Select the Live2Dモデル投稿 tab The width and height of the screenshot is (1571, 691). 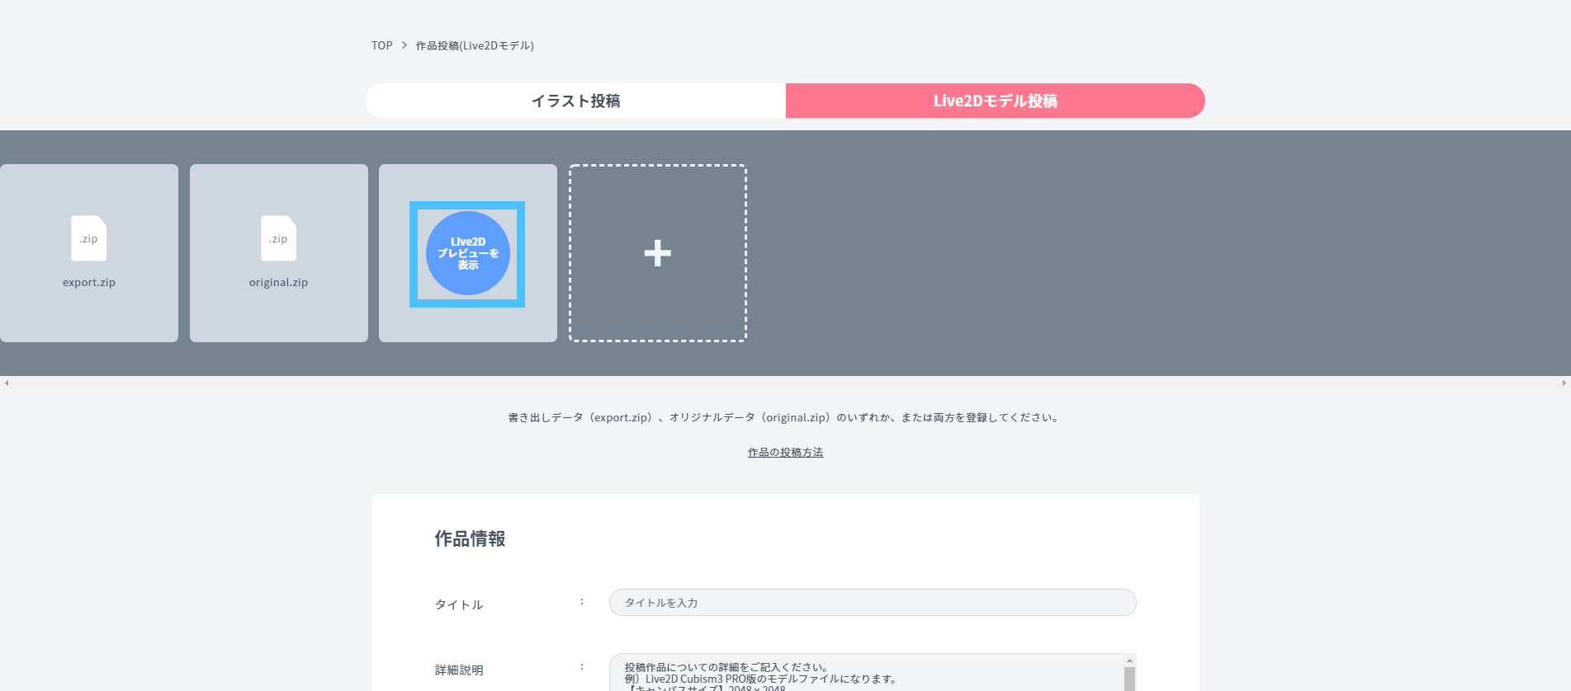995,101
